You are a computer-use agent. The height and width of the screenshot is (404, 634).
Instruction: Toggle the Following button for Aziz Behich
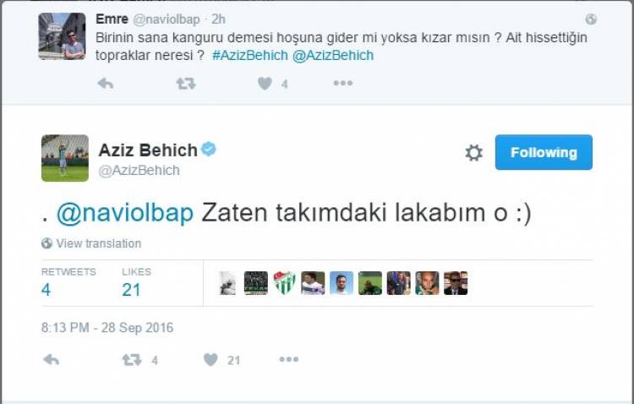(544, 152)
